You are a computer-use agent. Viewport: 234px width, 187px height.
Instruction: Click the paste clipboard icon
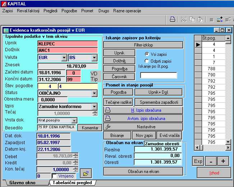(200, 19)
